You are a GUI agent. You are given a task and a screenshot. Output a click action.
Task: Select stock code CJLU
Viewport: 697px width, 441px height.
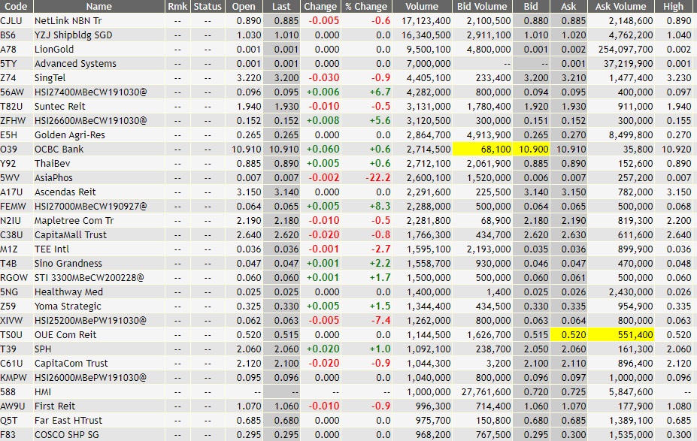coord(11,21)
